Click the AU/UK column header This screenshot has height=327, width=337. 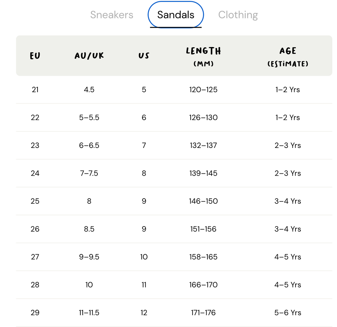(x=89, y=56)
